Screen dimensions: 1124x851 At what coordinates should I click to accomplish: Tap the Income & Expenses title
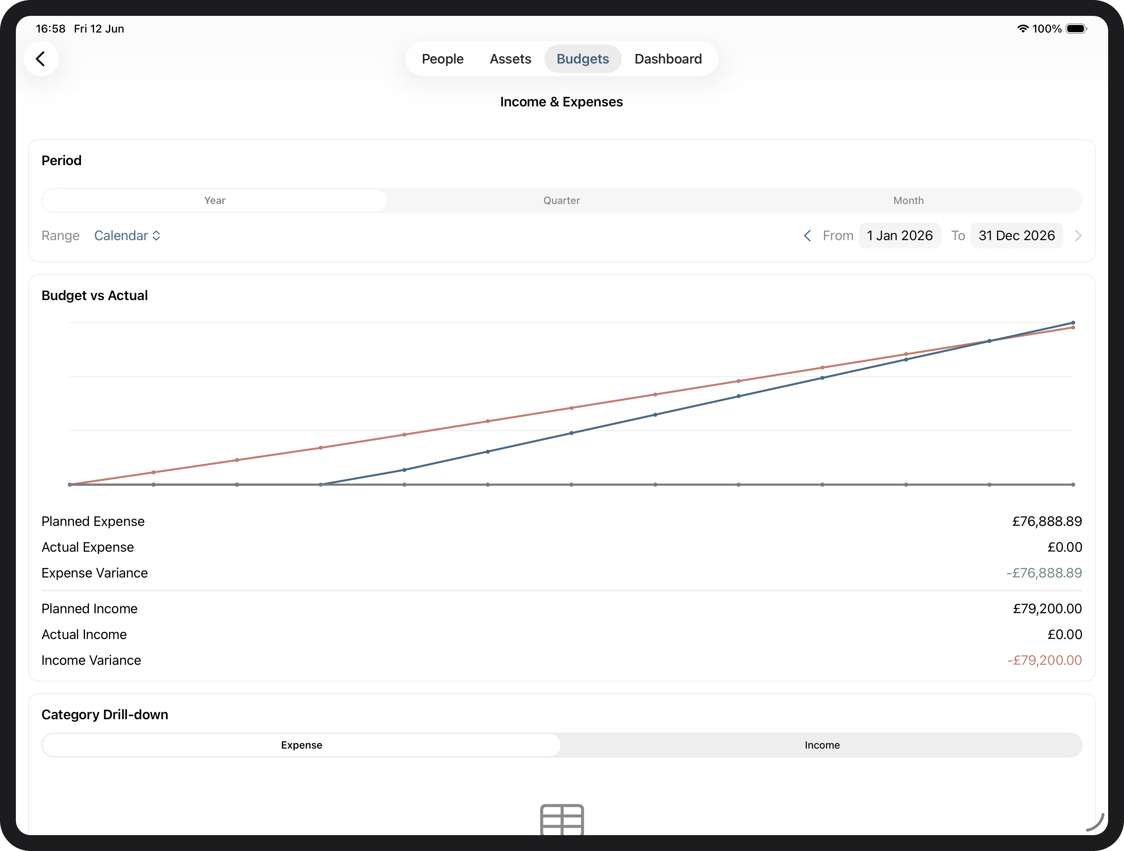tap(562, 102)
